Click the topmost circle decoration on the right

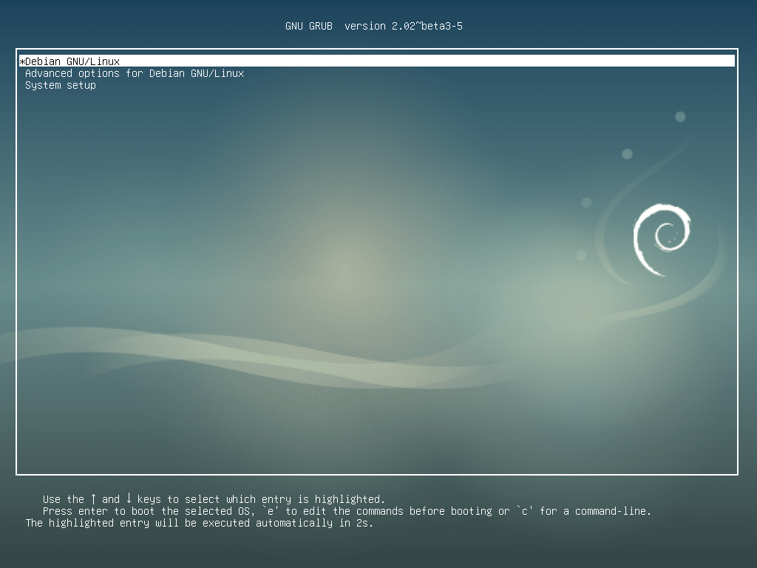pyautogui.click(x=679, y=116)
